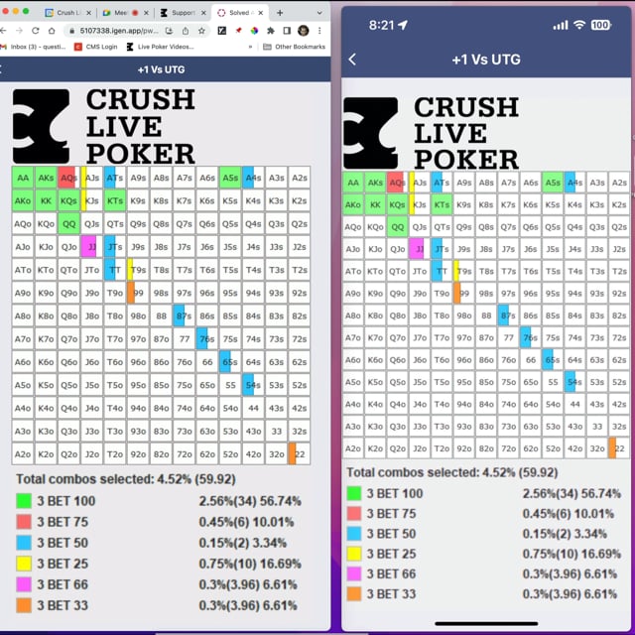Screen dimensions: 635x635
Task: Select yellow 3 BET 25 swatch in browser
Action: point(24,564)
